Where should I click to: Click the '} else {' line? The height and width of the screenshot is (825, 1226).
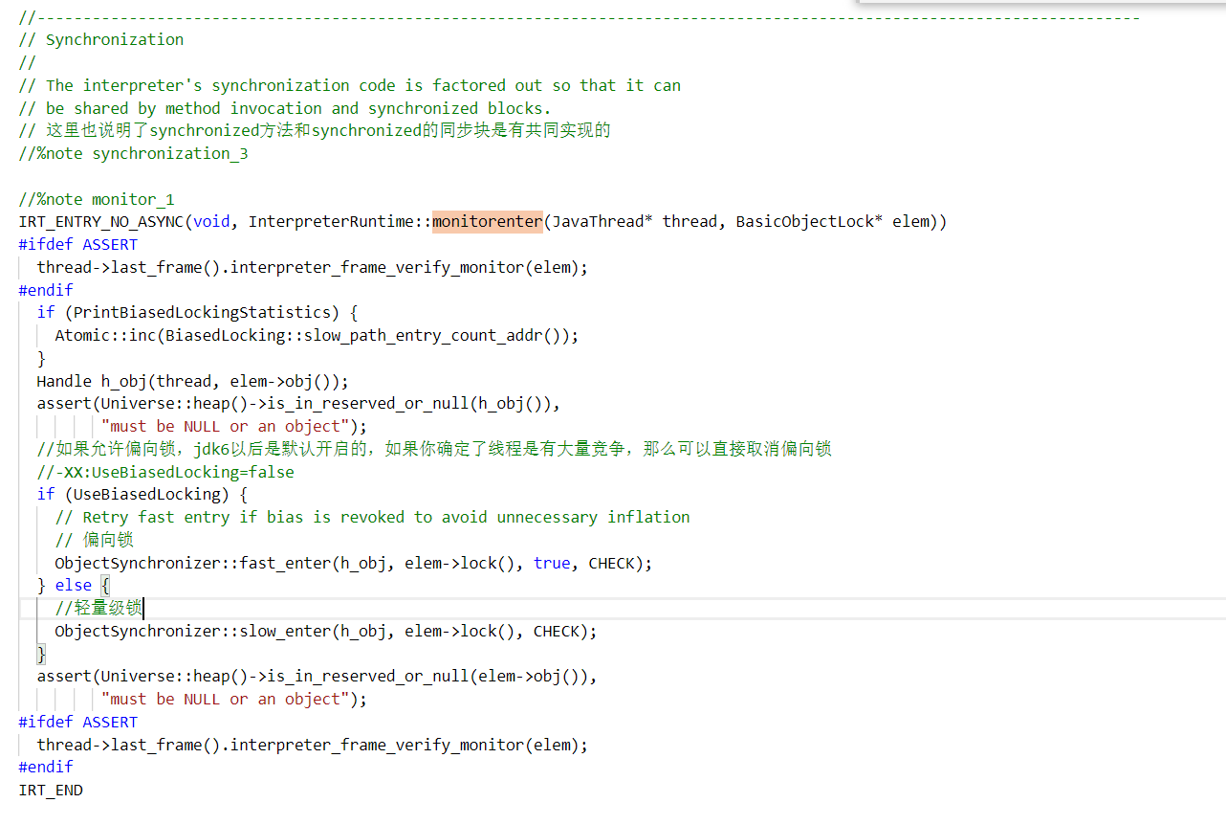click(74, 586)
